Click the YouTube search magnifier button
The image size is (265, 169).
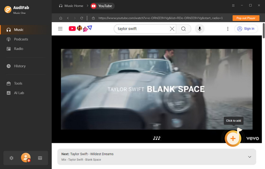183,29
